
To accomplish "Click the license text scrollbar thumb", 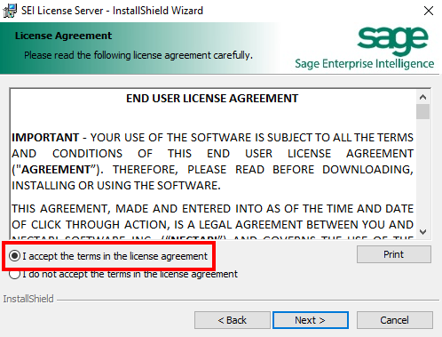I will [422, 111].
